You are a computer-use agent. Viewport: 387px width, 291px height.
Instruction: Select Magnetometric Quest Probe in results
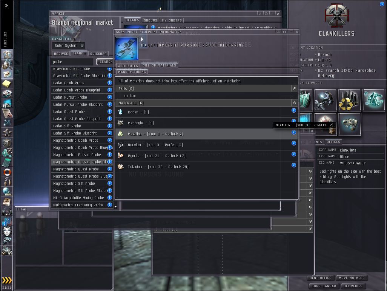(82, 169)
